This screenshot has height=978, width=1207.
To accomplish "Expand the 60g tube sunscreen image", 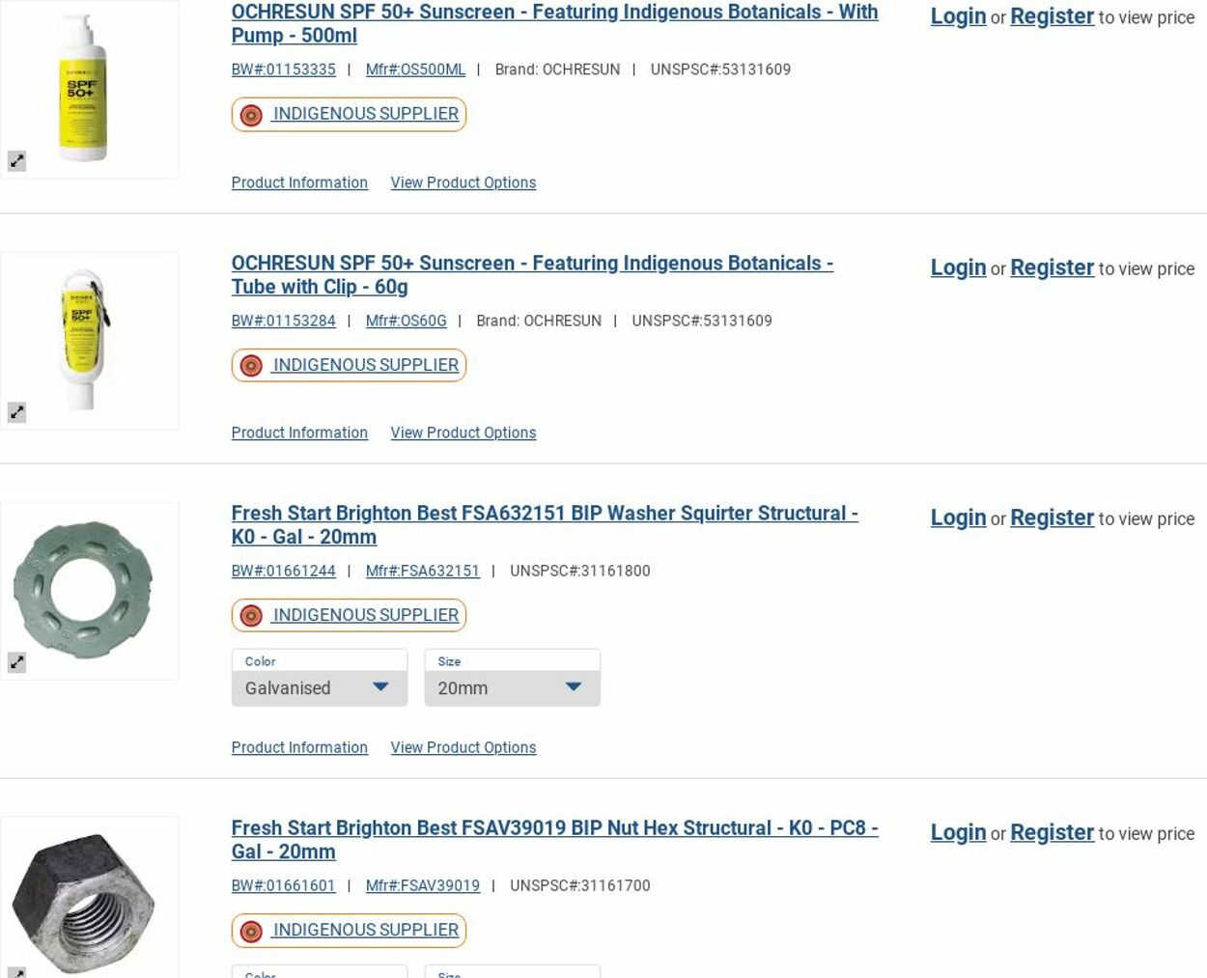I will (x=16, y=412).
